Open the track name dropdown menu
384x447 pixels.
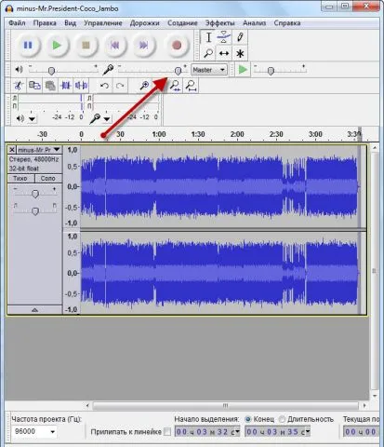click(39, 150)
